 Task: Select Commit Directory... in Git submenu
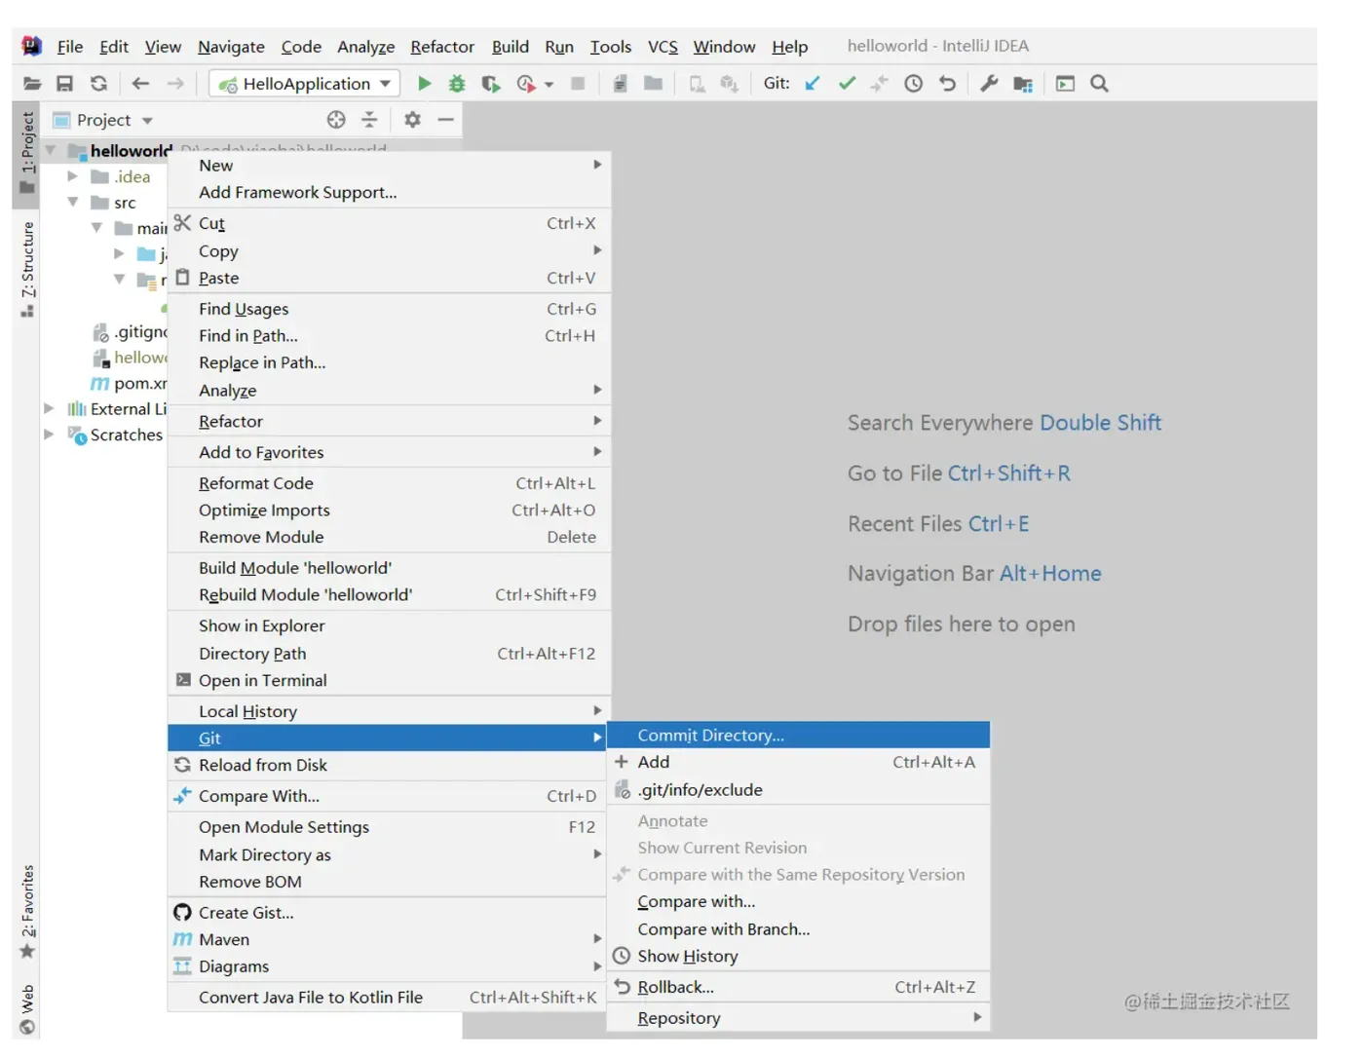pos(798,736)
